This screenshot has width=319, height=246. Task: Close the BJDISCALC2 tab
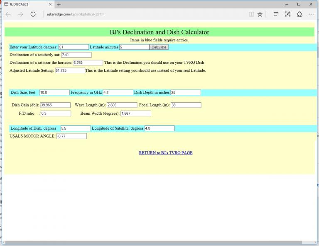[51, 4]
